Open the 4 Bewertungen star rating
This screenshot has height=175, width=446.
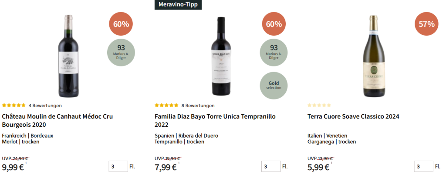32,106
